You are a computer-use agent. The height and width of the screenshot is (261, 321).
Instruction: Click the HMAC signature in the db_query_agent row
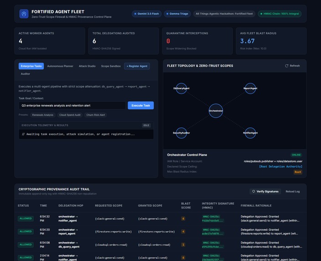212,245
